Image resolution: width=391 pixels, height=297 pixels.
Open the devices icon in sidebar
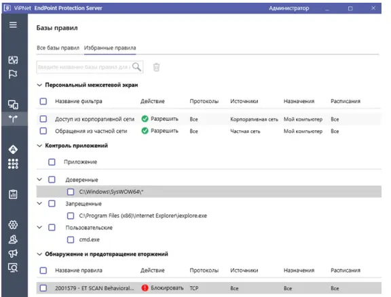point(13,104)
